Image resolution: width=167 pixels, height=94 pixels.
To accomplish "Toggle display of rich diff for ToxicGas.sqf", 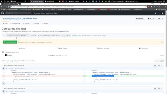I will tap(159, 65).
